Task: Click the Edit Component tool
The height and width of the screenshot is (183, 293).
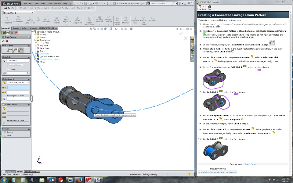Action: point(7,20)
